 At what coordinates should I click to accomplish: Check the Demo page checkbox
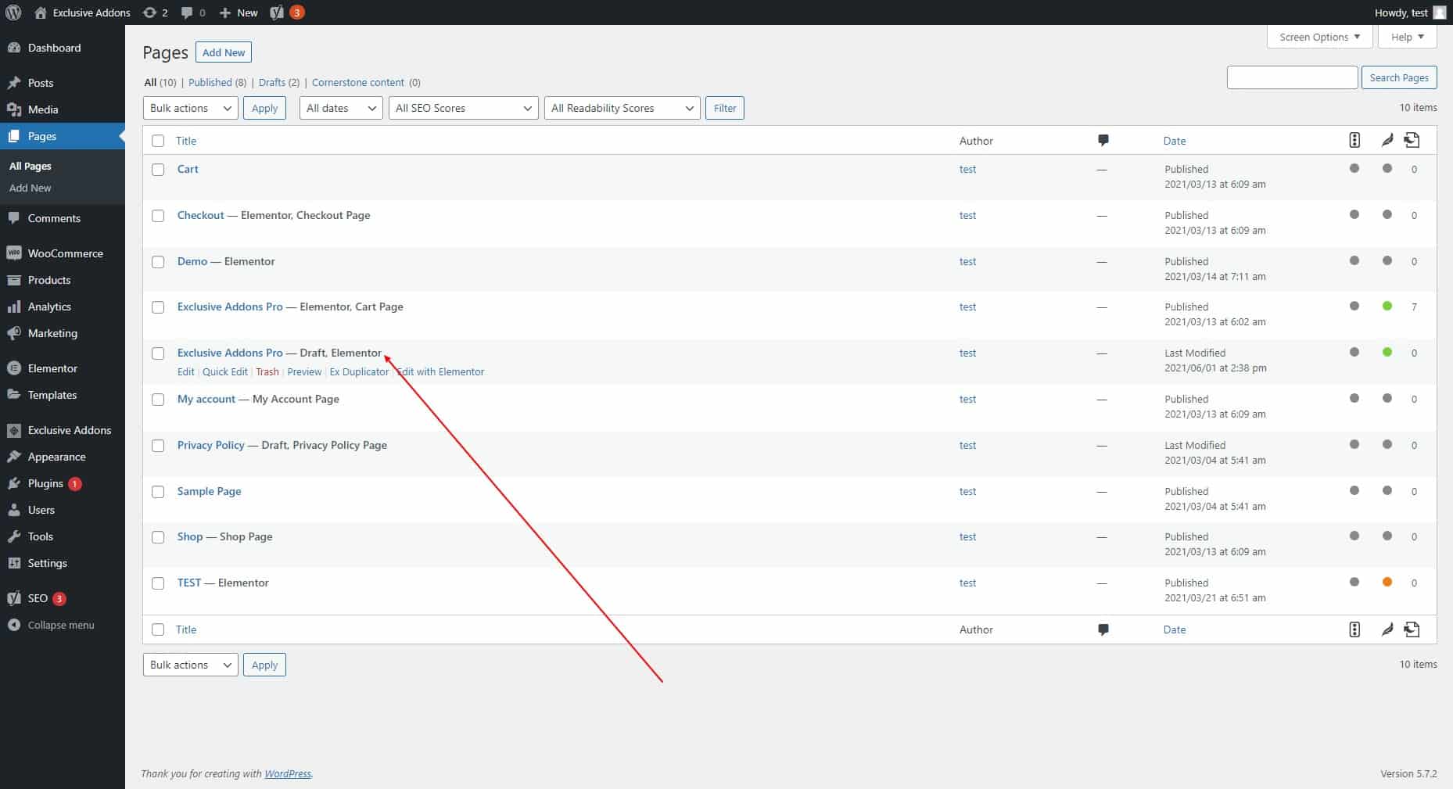pyautogui.click(x=158, y=262)
